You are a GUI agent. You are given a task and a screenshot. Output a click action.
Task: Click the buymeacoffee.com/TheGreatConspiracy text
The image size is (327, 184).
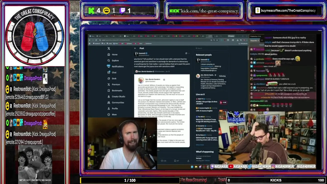(x=288, y=10)
